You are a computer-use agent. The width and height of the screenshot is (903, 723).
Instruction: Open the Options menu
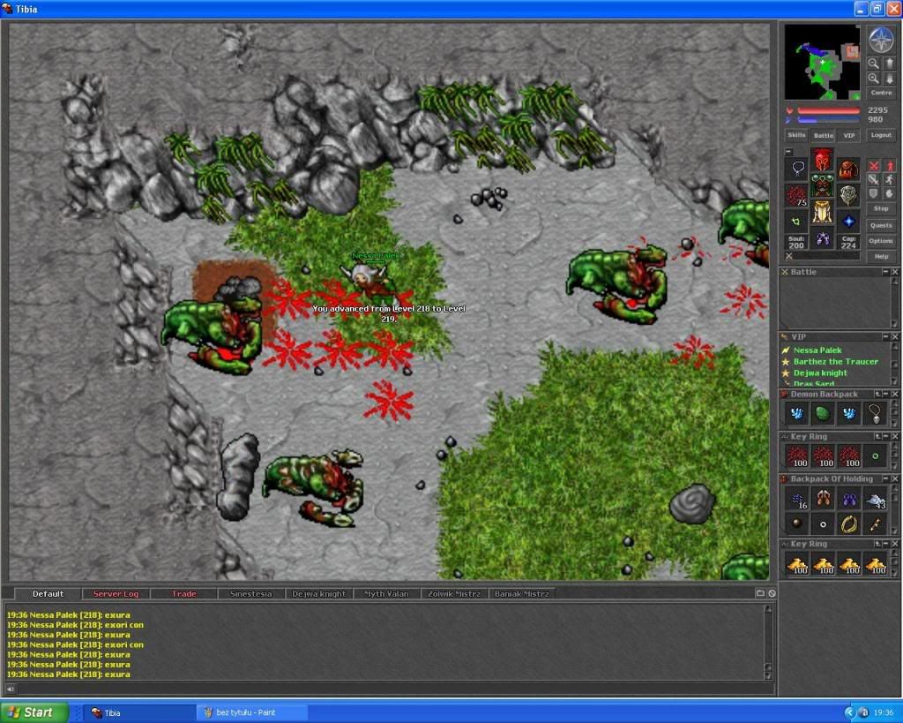coord(881,241)
